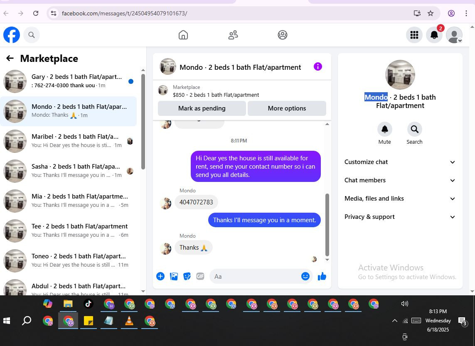Open notifications bell with badge 2
This screenshot has width=475, height=346.
coord(434,35)
